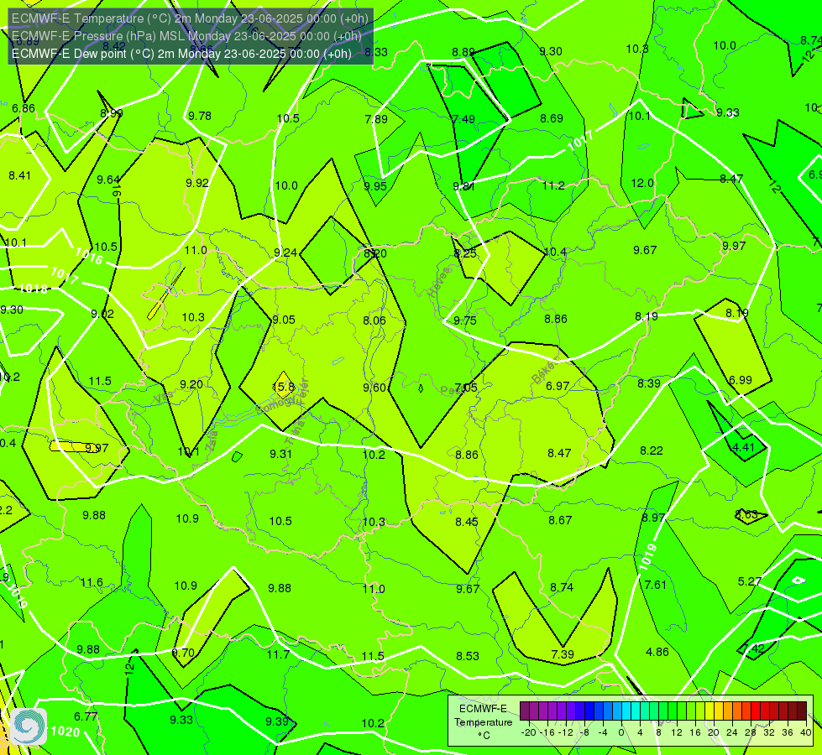Click the 9.39 temperature value
822x755 pixels.
click(x=277, y=721)
